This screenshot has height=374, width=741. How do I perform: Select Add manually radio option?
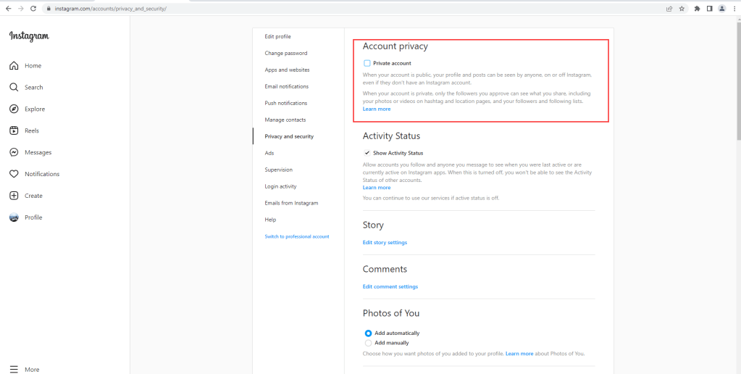(368, 343)
